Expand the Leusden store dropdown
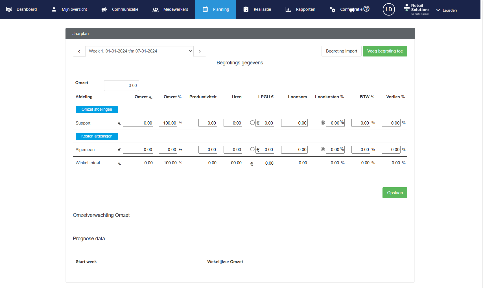 pos(447,10)
